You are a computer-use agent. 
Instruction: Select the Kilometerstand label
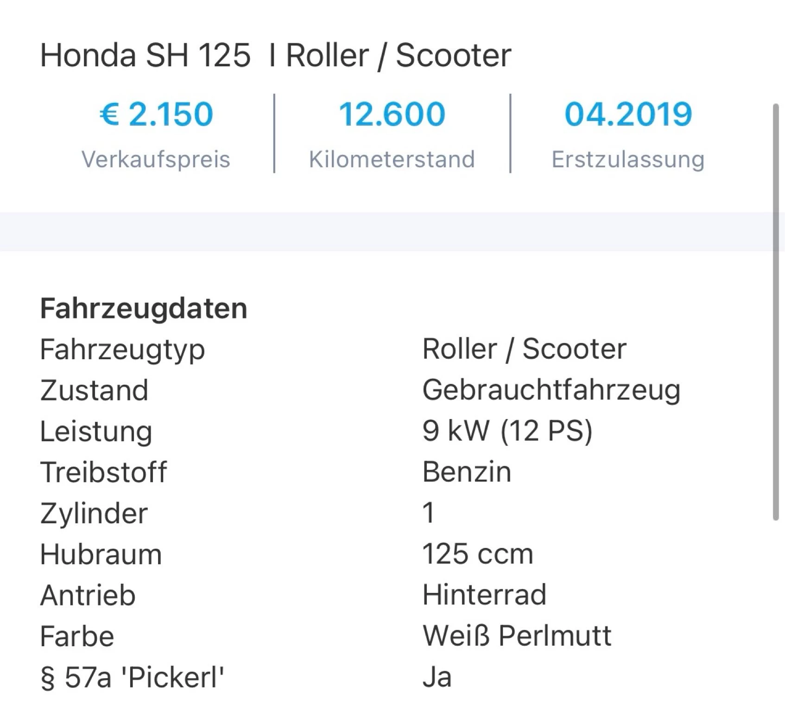(392, 159)
